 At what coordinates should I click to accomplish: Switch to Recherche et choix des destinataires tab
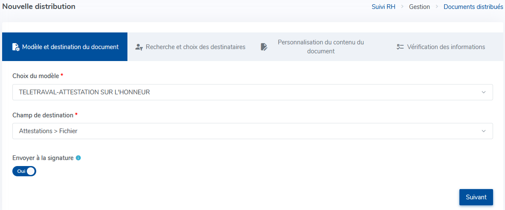pyautogui.click(x=190, y=47)
